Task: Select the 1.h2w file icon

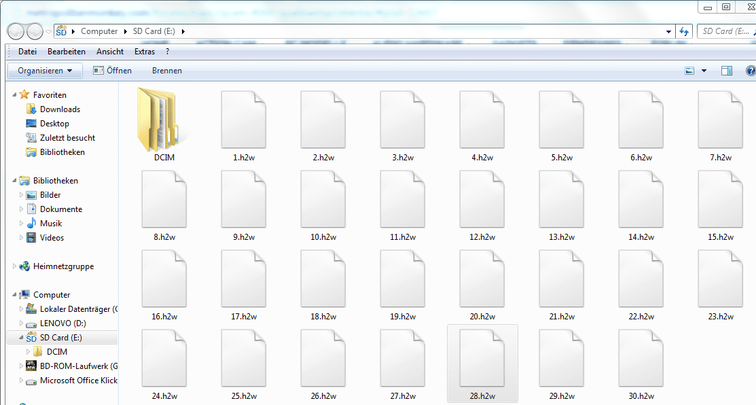Action: click(244, 120)
